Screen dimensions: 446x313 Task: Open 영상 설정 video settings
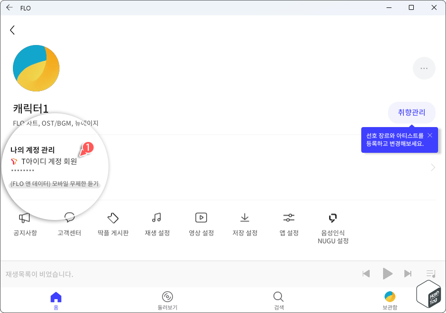(201, 224)
